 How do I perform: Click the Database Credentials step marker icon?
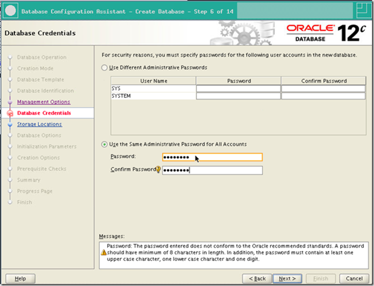tap(10, 113)
